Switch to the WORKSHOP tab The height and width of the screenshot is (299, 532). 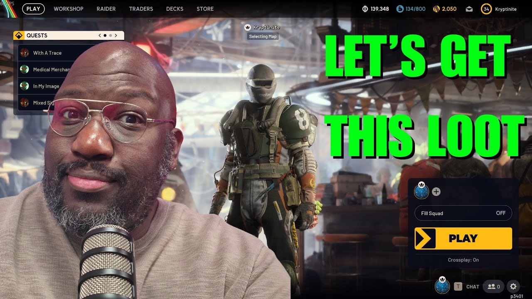(69, 9)
